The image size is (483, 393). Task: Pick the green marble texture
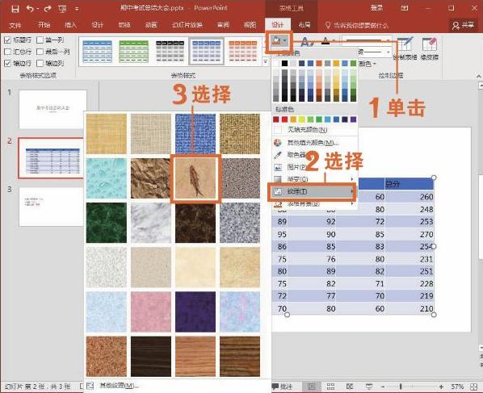tap(107, 223)
